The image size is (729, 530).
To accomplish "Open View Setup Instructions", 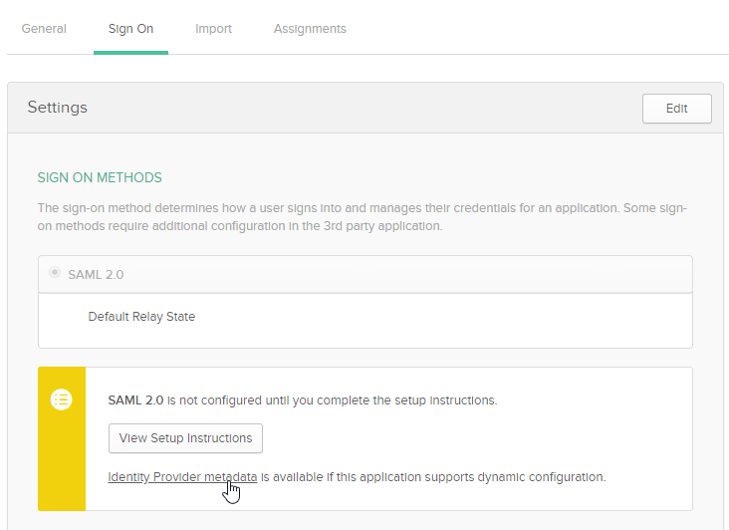I will (185, 438).
